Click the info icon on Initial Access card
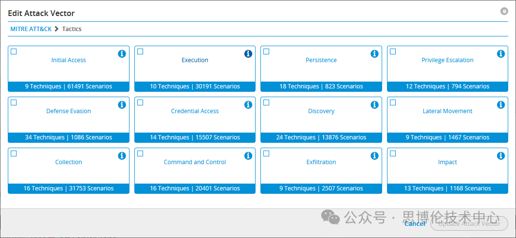516x238 pixels. (x=122, y=54)
